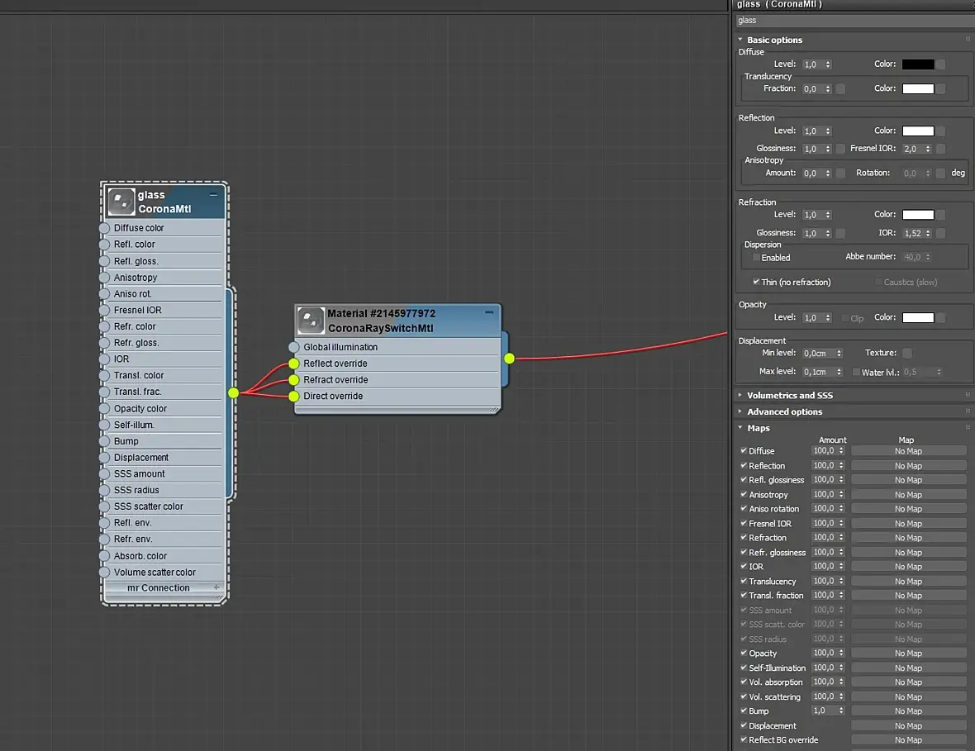Click the Global illumination input socket
975x751 pixels.
294,347
